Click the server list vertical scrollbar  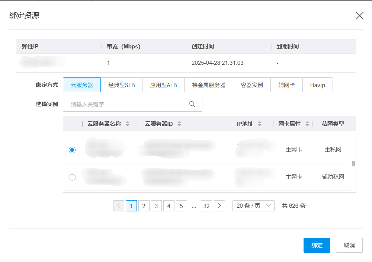click(353, 163)
